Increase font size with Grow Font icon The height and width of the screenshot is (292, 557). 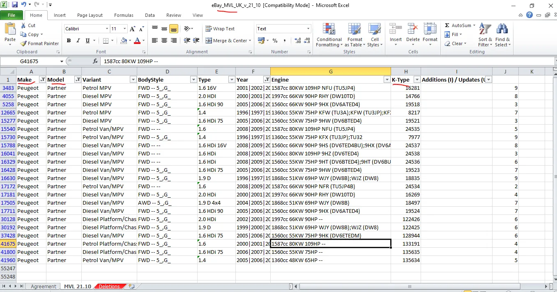[x=132, y=29]
